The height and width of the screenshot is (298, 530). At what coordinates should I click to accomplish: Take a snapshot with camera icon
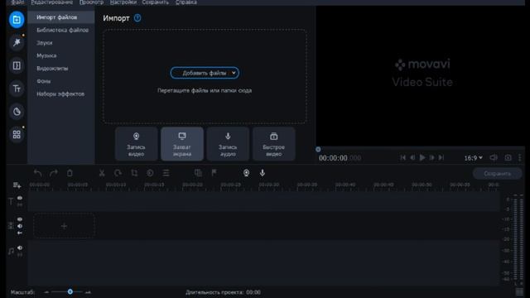point(508,158)
